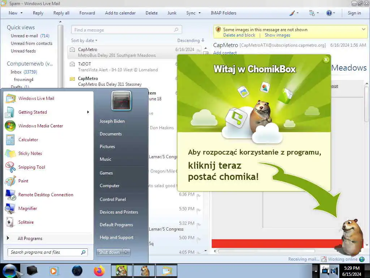Open the Shut down options arrow

click(x=126, y=252)
